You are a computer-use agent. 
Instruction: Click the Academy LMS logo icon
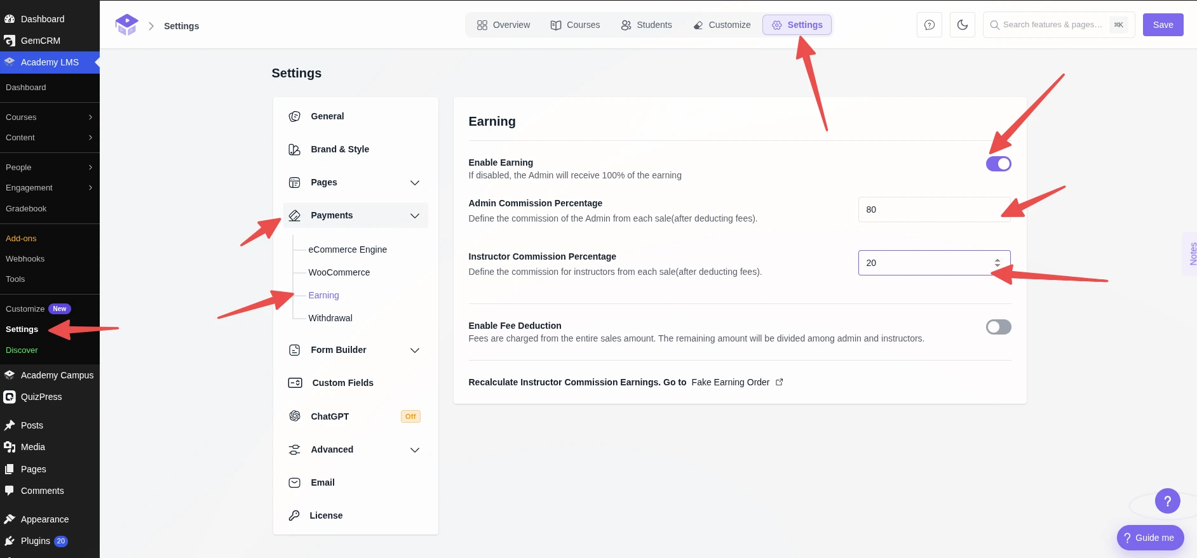[126, 25]
